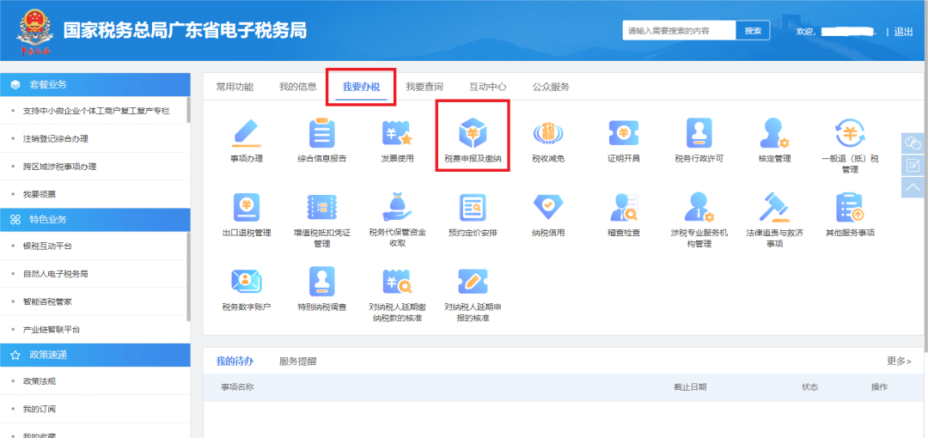Open the 出口退税管理 icon
Viewport: 928px width, 438px height.
tap(247, 207)
